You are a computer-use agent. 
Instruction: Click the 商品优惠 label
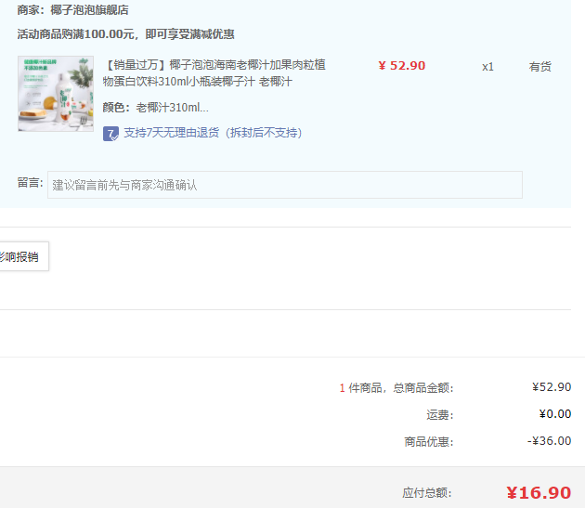click(x=428, y=442)
